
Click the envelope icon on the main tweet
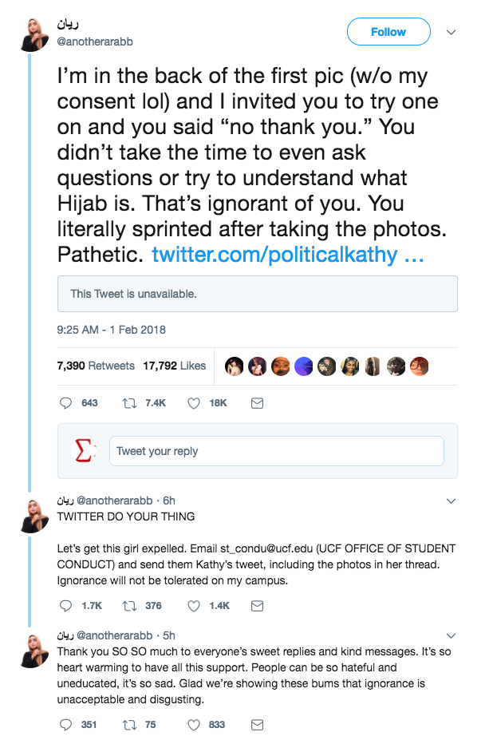257,404
